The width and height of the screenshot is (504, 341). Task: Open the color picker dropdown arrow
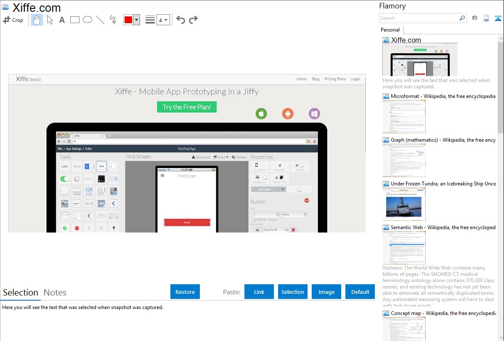pos(136,20)
